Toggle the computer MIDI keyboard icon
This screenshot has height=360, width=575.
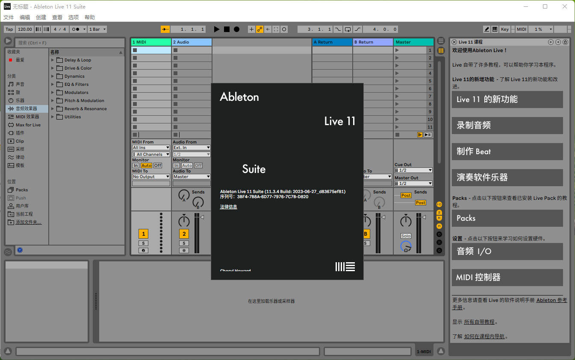point(495,29)
